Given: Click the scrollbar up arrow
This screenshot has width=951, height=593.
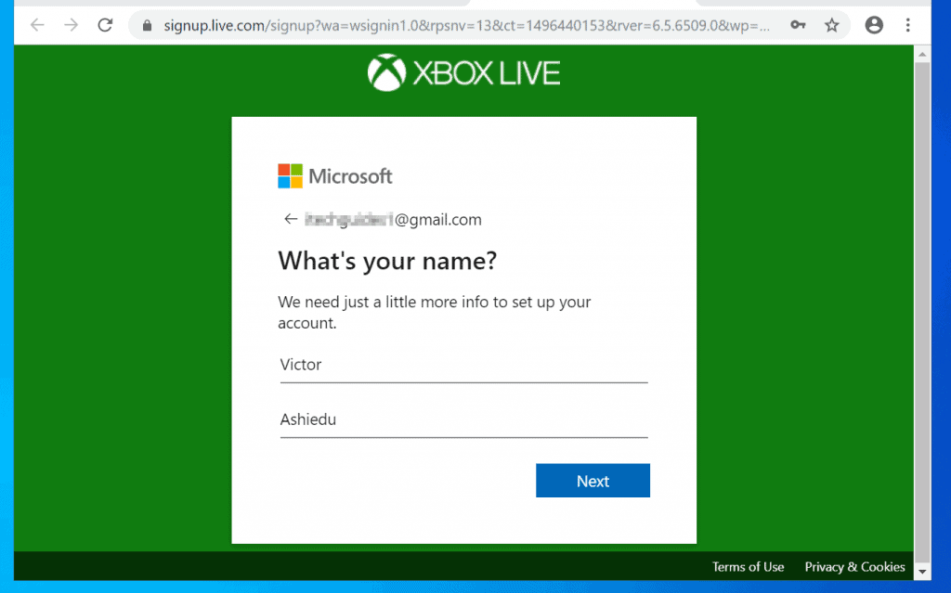Looking at the screenshot, I should (x=922, y=55).
